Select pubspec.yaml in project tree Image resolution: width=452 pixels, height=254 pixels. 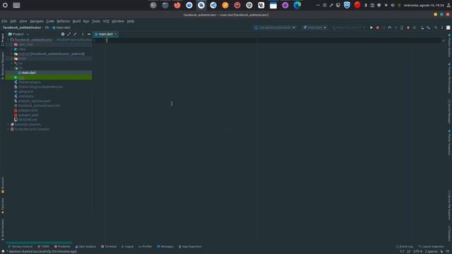pos(28,115)
